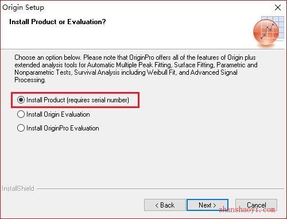Choose the Install Origin Evaluation radio button

click(21, 114)
